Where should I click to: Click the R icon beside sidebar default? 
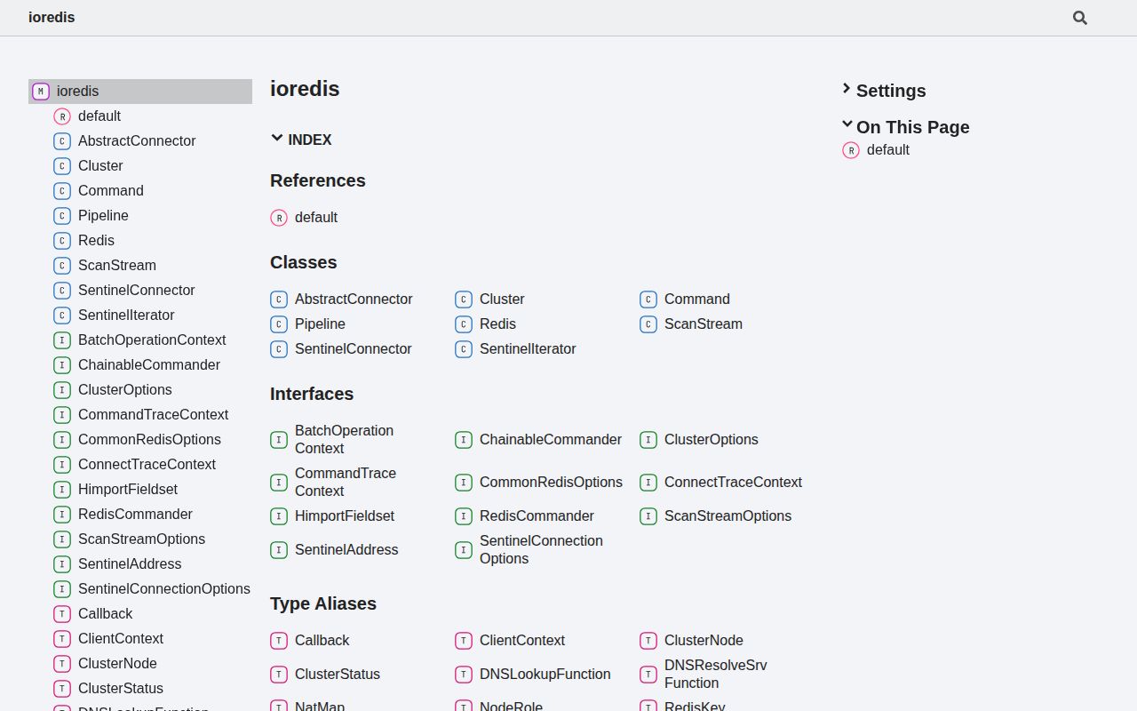(62, 116)
